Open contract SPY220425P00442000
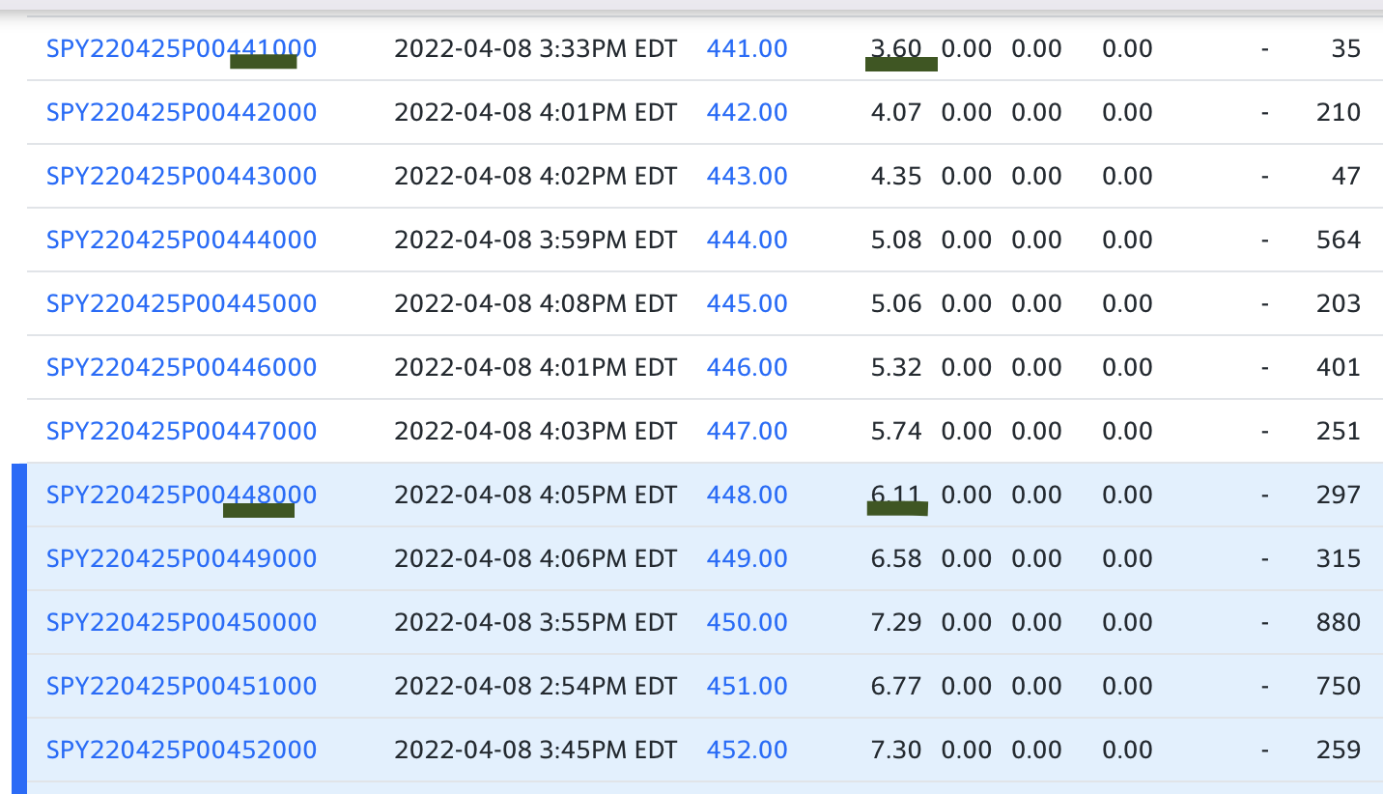Viewport: 1383px width, 794px height. point(182,112)
